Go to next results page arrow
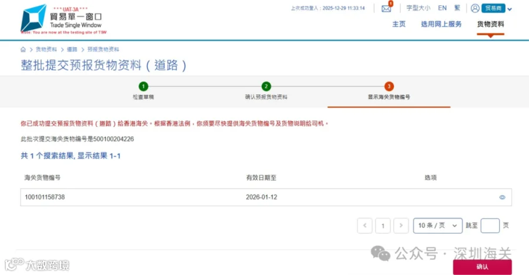Screen dimensions: 529x275 click(x=401, y=226)
